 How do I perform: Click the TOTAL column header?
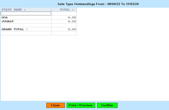[64, 10]
